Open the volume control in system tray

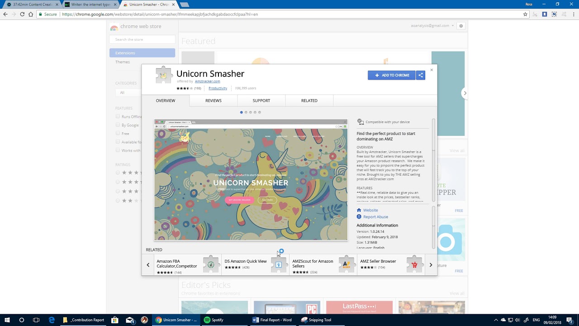tap(517, 320)
